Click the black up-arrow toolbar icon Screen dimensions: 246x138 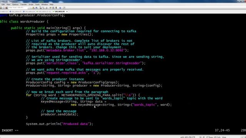[x=56, y=8]
